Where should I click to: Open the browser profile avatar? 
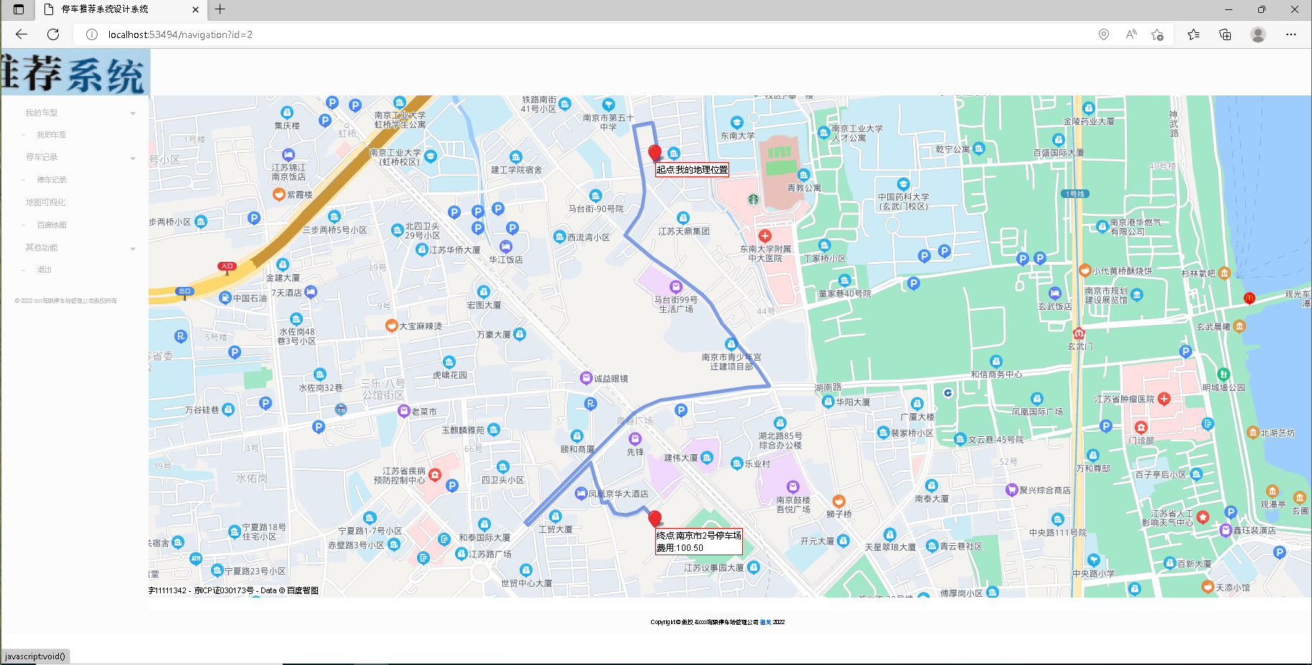1258,34
